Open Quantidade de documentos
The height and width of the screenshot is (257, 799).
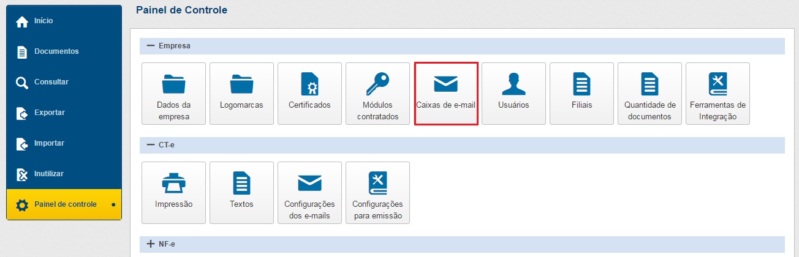tap(649, 94)
